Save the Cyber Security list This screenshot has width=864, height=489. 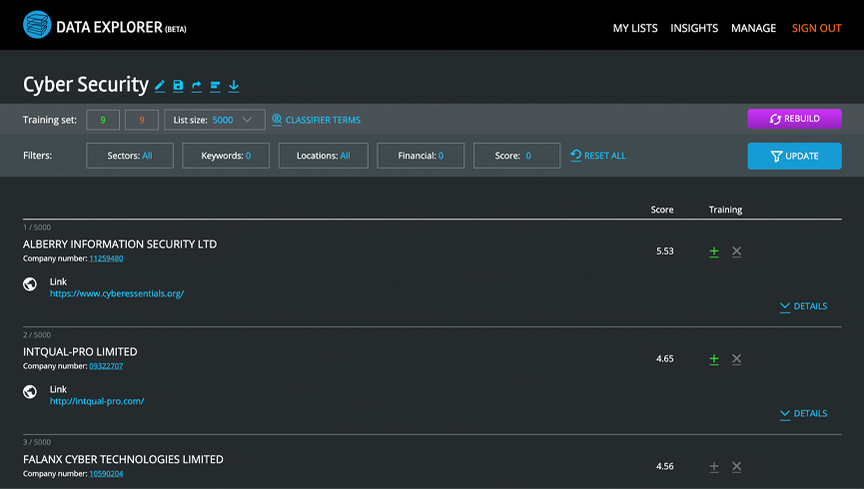click(178, 86)
